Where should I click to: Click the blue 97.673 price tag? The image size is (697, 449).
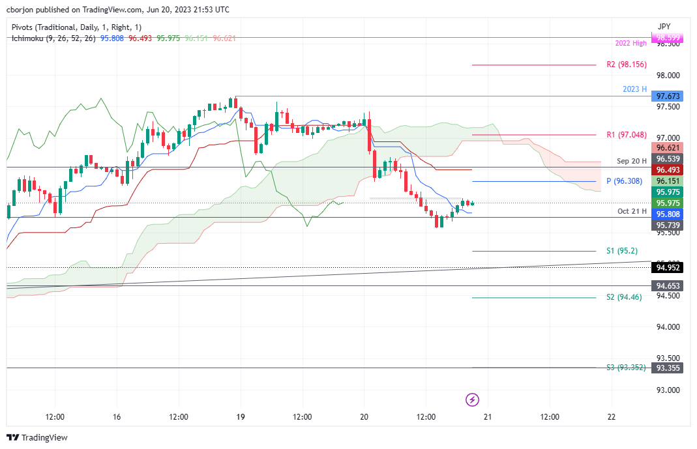(668, 96)
